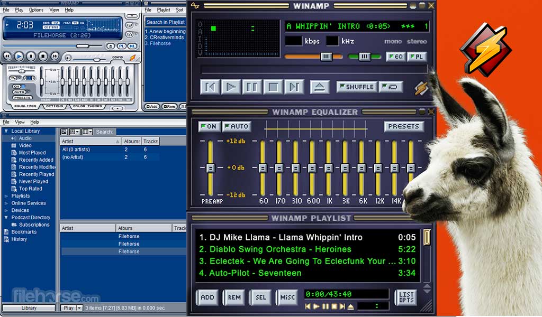This screenshot has width=542, height=317.
Task: Click the lightning bolt logo in classic Winamp
Action: click(x=421, y=88)
